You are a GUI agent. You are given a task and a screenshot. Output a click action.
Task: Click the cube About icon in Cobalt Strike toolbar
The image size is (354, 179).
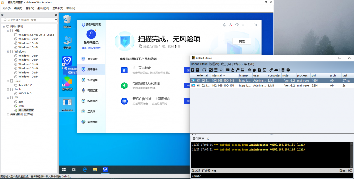[x=288, y=70]
